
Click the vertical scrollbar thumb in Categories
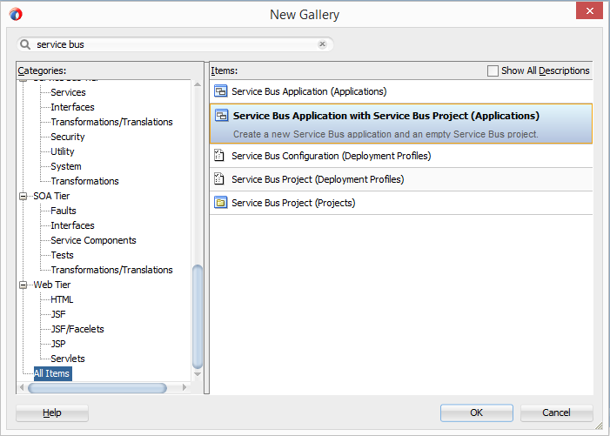click(x=198, y=317)
